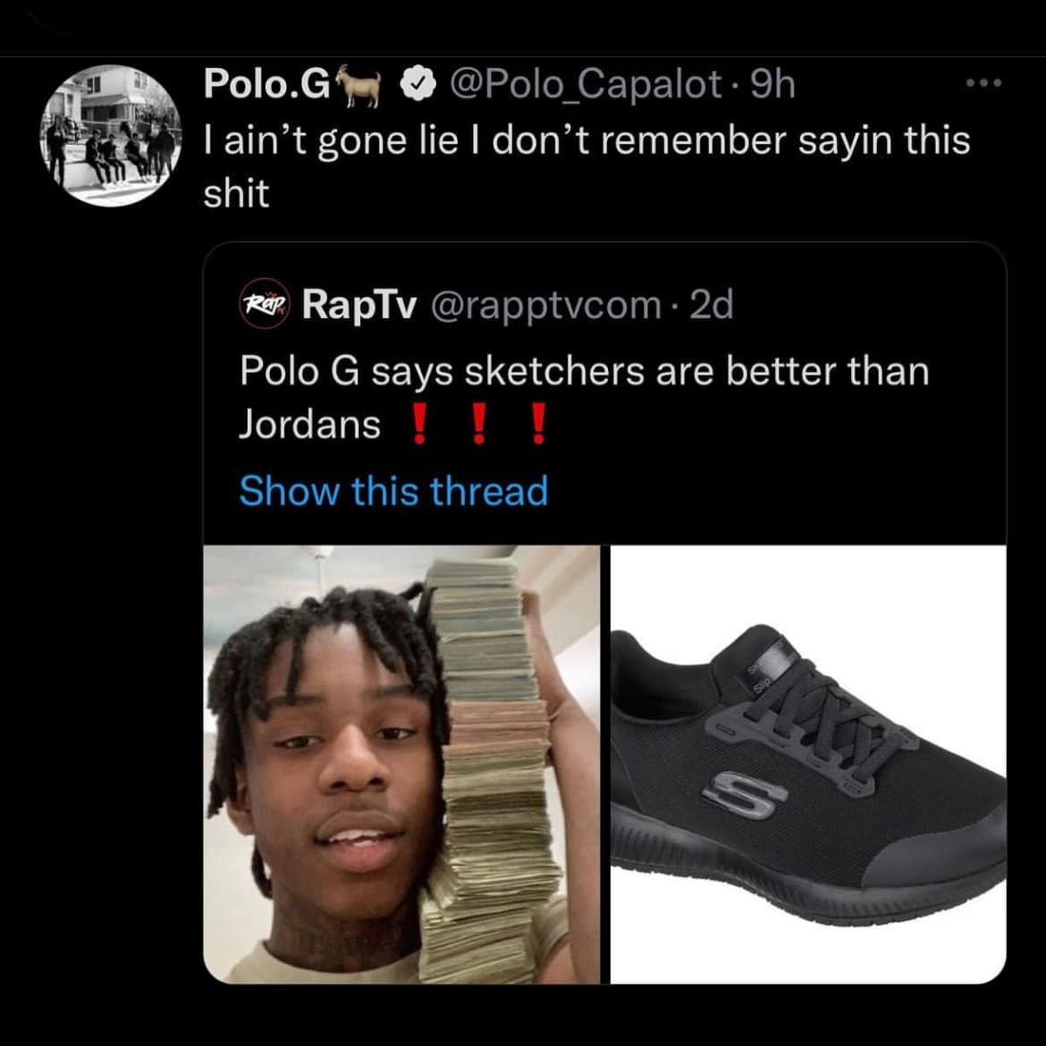Click the blue verified checkmark badge
The height and width of the screenshot is (1046, 1046).
click(x=418, y=85)
